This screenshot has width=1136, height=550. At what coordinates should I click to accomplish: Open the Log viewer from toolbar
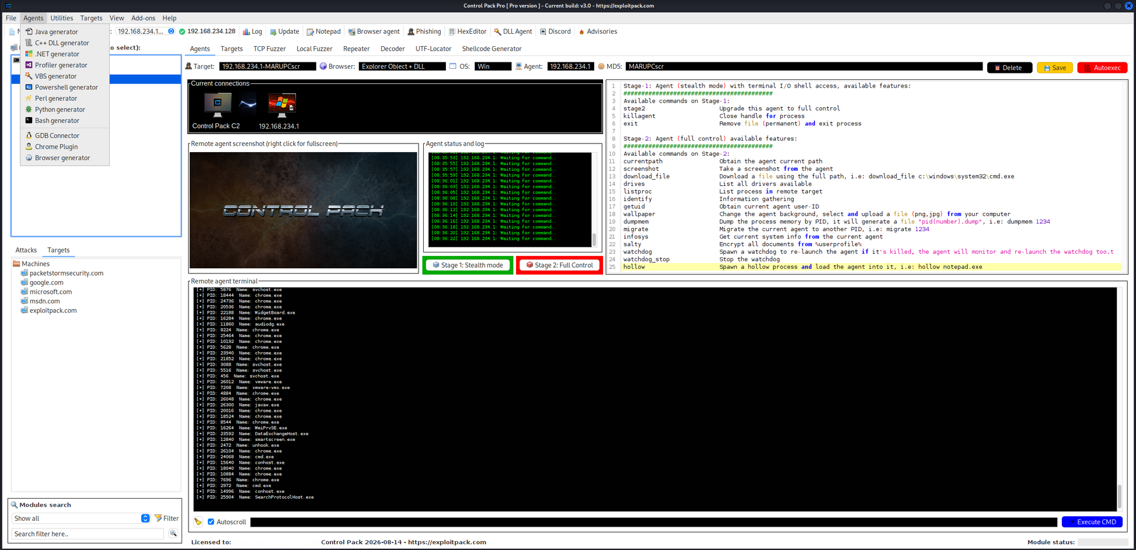252,31
